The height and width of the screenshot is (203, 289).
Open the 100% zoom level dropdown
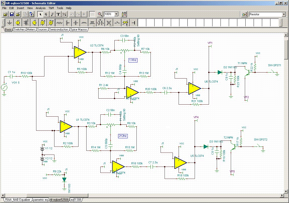coord(116,14)
